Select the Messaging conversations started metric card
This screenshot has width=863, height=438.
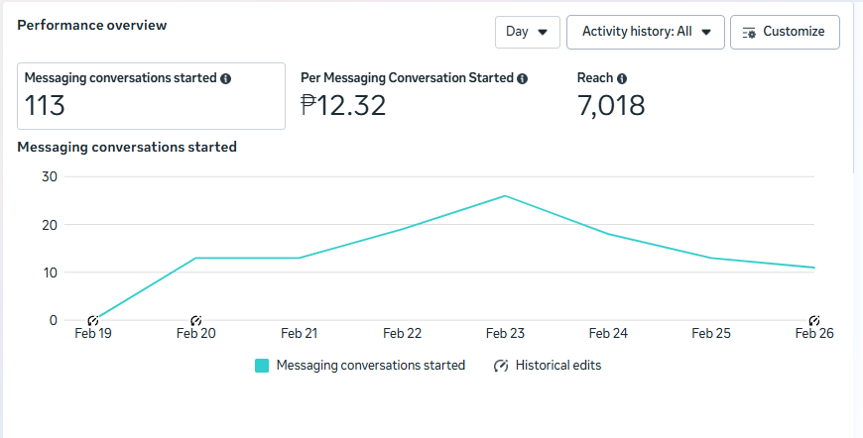click(151, 96)
